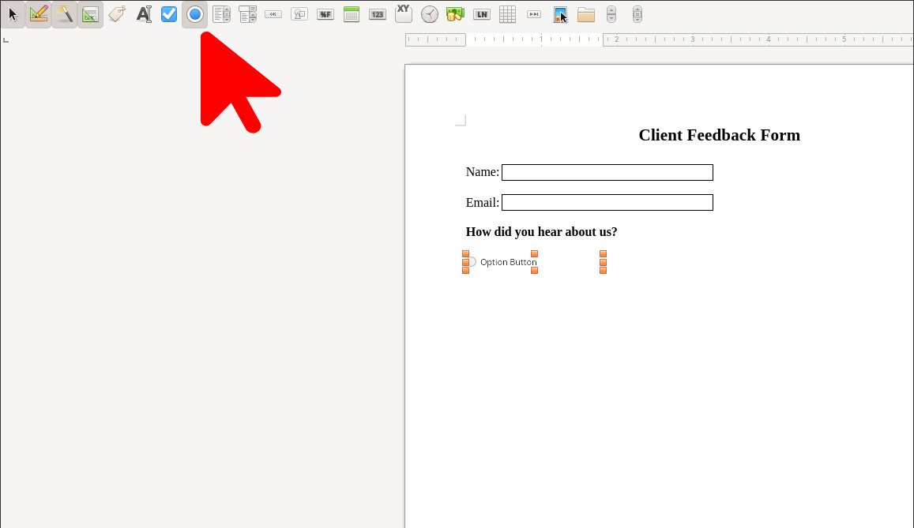The width and height of the screenshot is (914, 528).
Task: Toggle Design Mode pencil-and-ruler icon
Action: pyautogui.click(x=39, y=14)
